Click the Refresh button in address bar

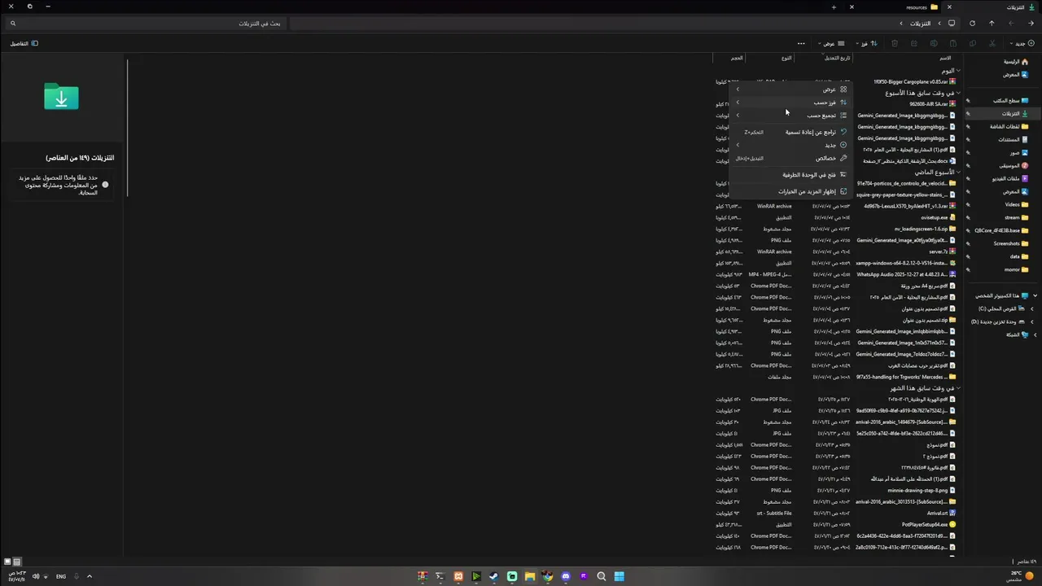972,24
